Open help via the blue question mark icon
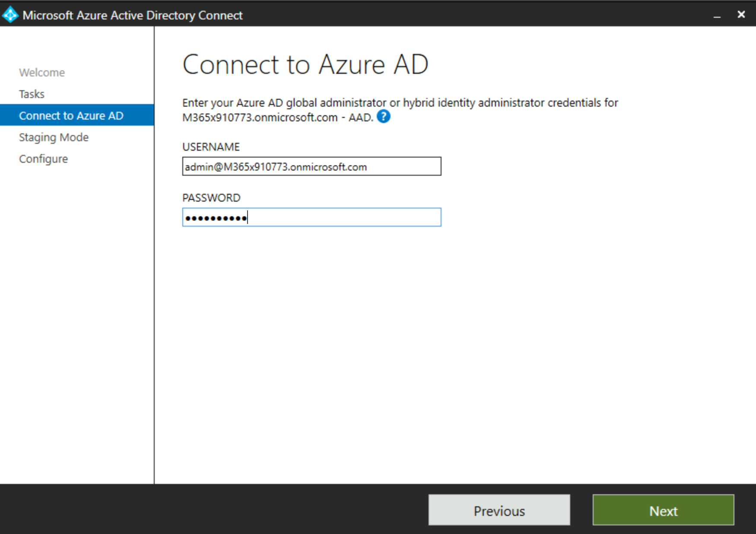 383,116
